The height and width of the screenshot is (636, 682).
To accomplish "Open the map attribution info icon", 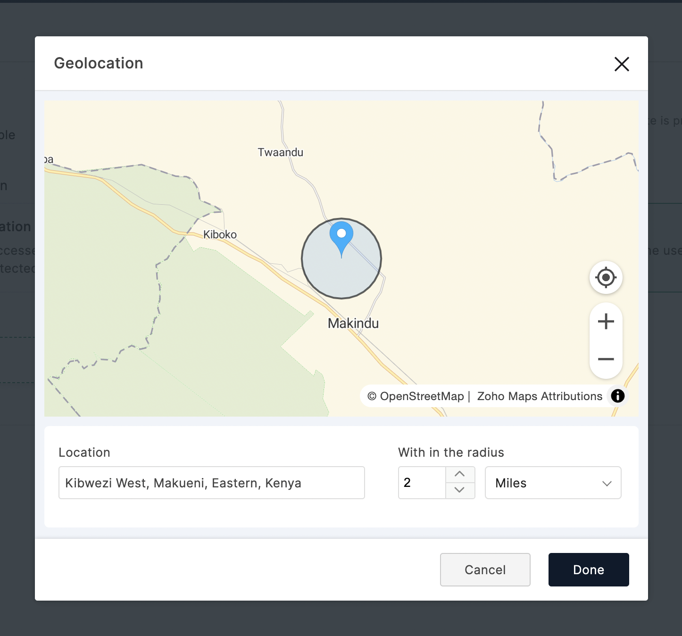I will tap(617, 396).
